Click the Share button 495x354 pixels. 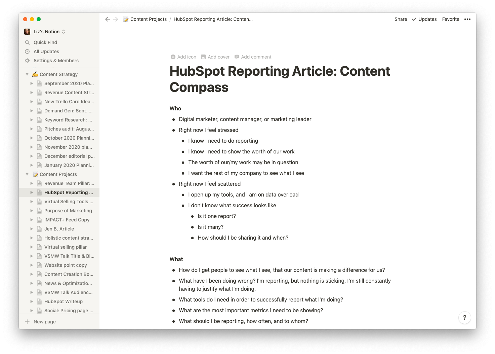[401, 19]
